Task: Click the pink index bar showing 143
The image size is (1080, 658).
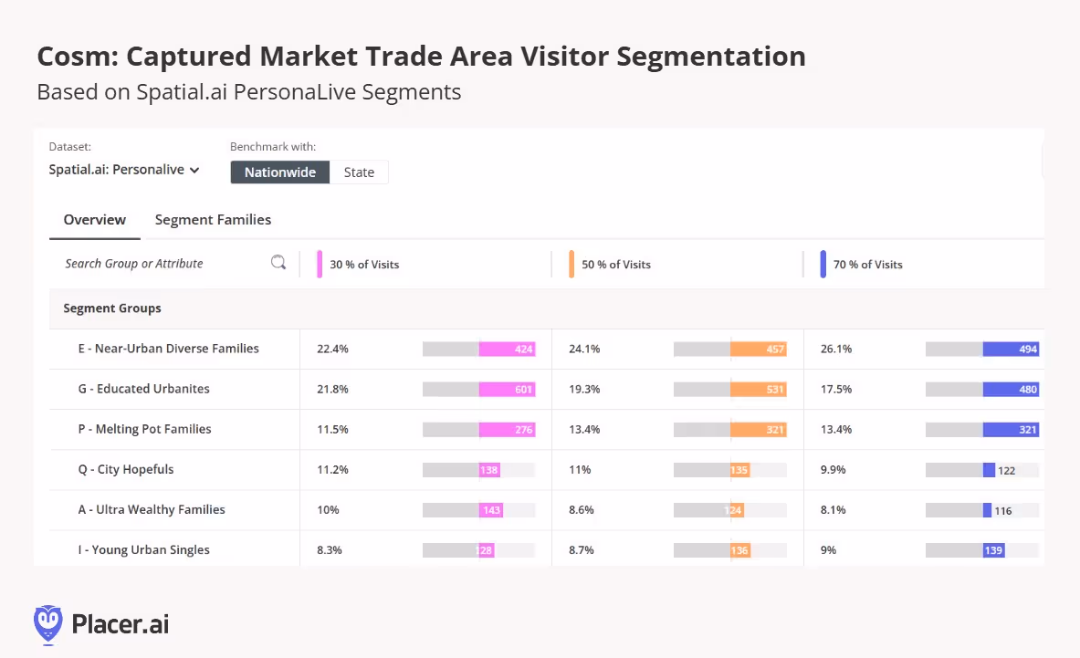Action: click(x=491, y=510)
